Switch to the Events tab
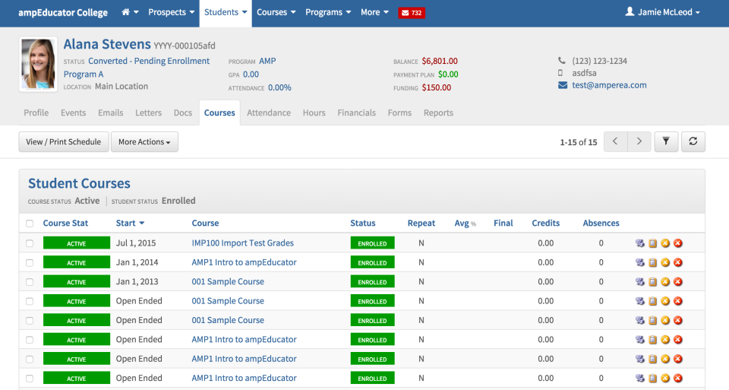The height and width of the screenshot is (390, 729). tap(74, 113)
